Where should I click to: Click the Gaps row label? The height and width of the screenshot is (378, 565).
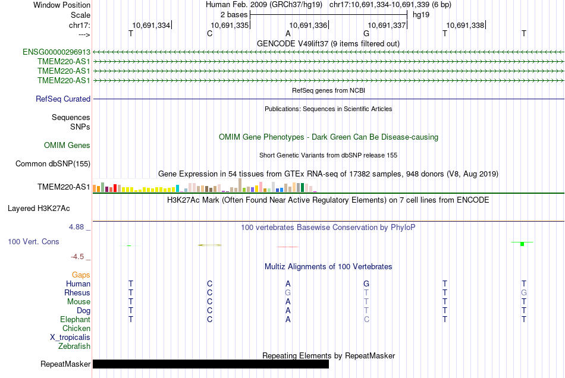[81, 275]
